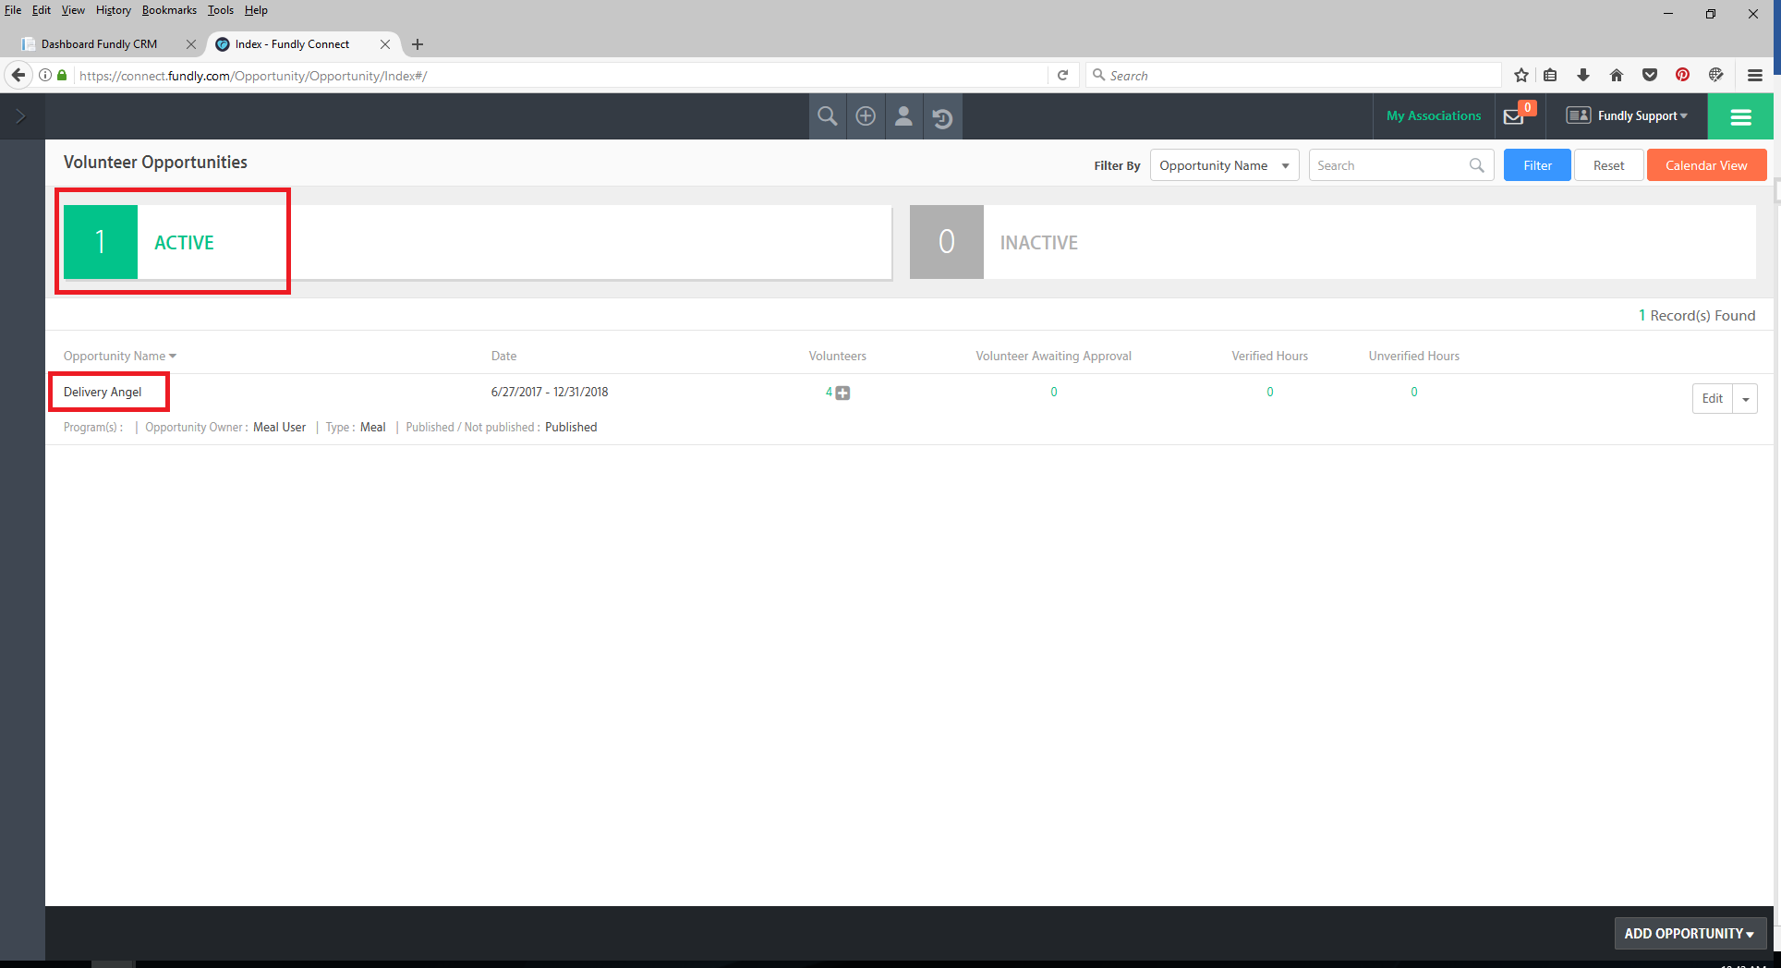The height and width of the screenshot is (968, 1781).
Task: Open the browser downloads arrow icon
Action: [x=1583, y=76]
